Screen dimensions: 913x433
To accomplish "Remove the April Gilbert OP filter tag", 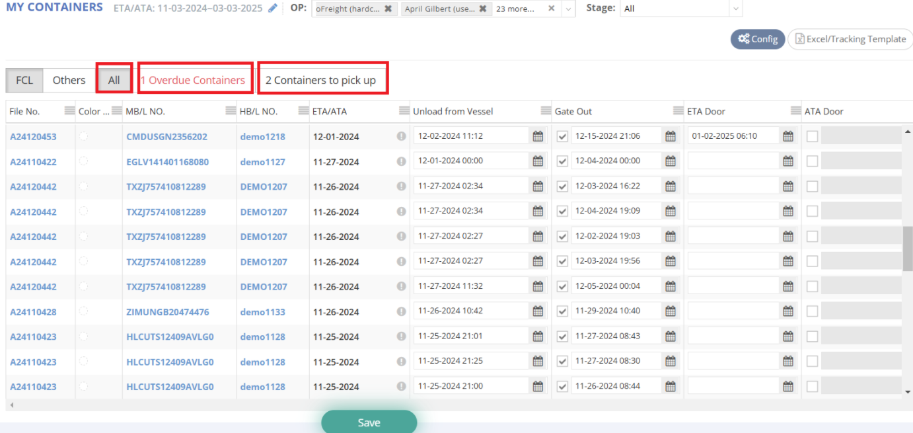I will [483, 9].
